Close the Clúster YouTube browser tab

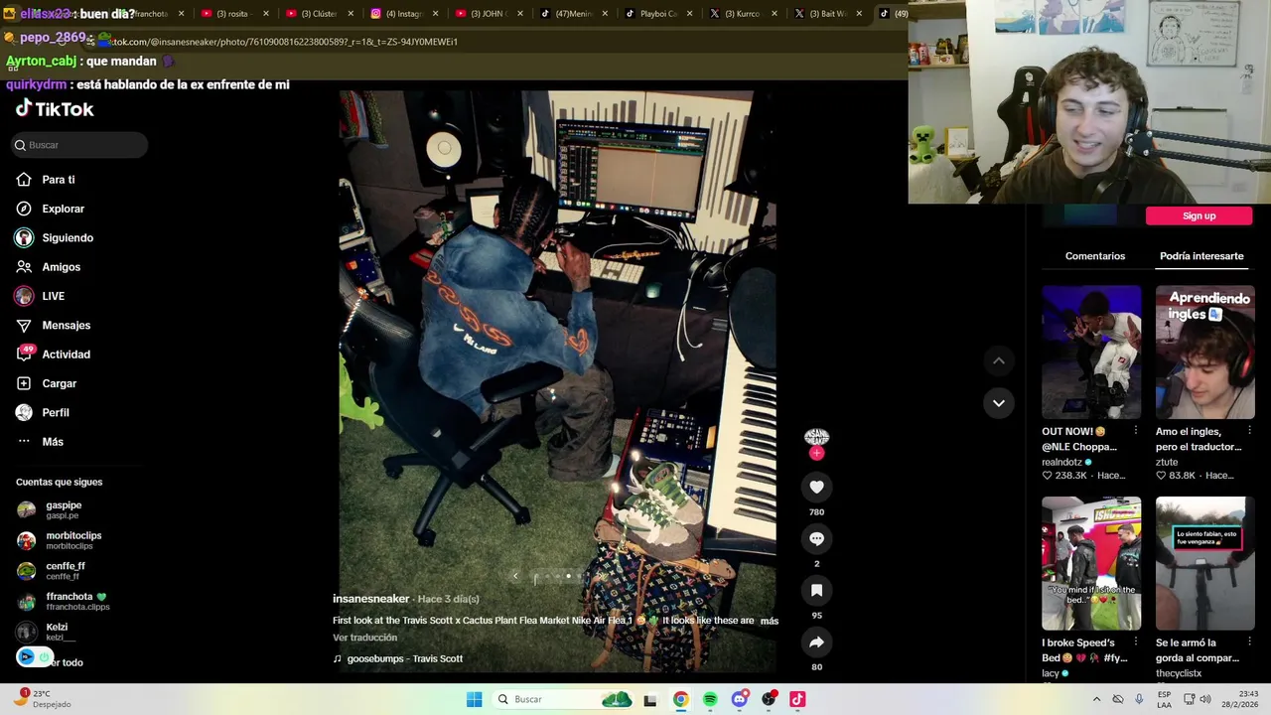click(x=351, y=14)
